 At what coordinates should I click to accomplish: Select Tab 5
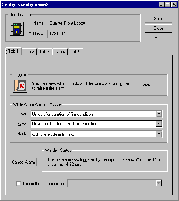76,52
